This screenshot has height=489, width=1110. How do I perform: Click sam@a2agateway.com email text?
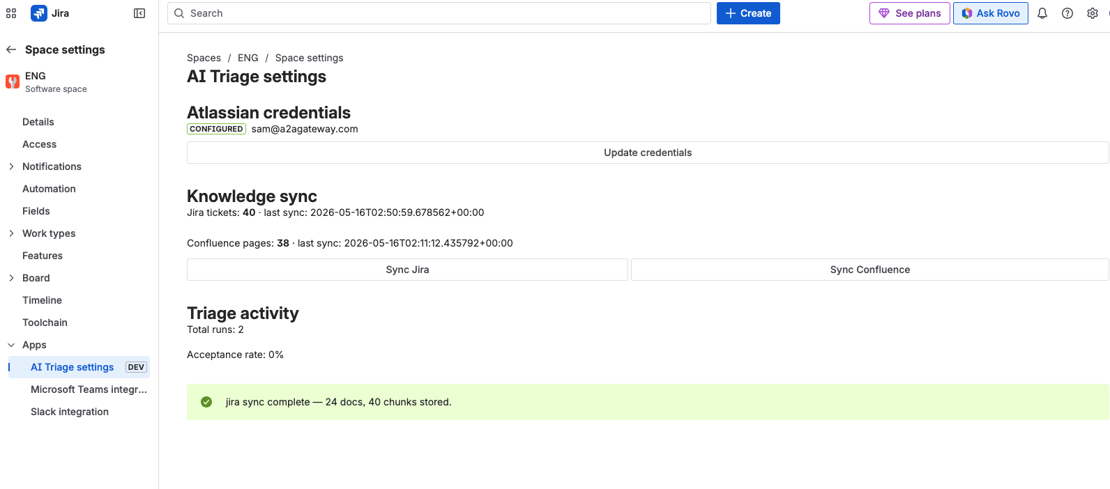[x=305, y=129]
